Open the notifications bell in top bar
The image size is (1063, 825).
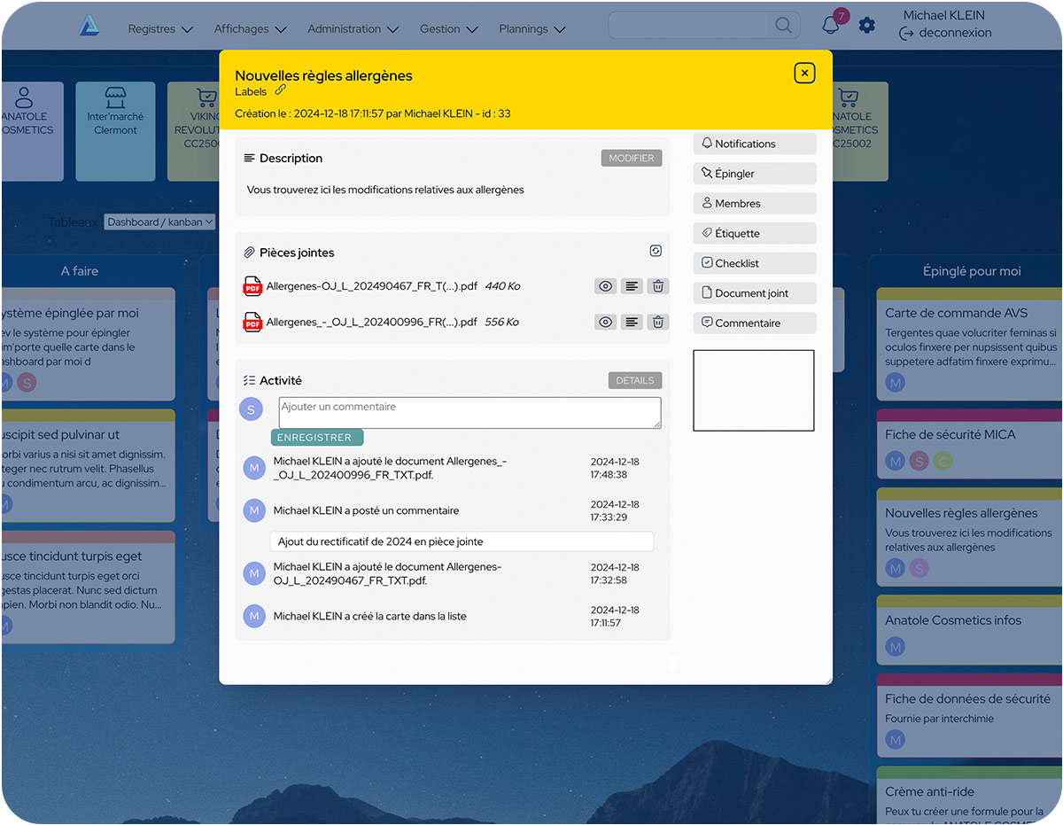(830, 26)
